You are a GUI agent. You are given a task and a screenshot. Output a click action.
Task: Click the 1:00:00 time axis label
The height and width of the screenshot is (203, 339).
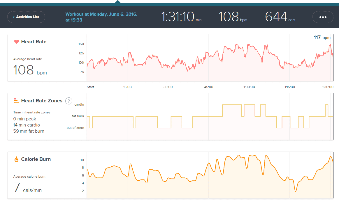(x=249, y=87)
